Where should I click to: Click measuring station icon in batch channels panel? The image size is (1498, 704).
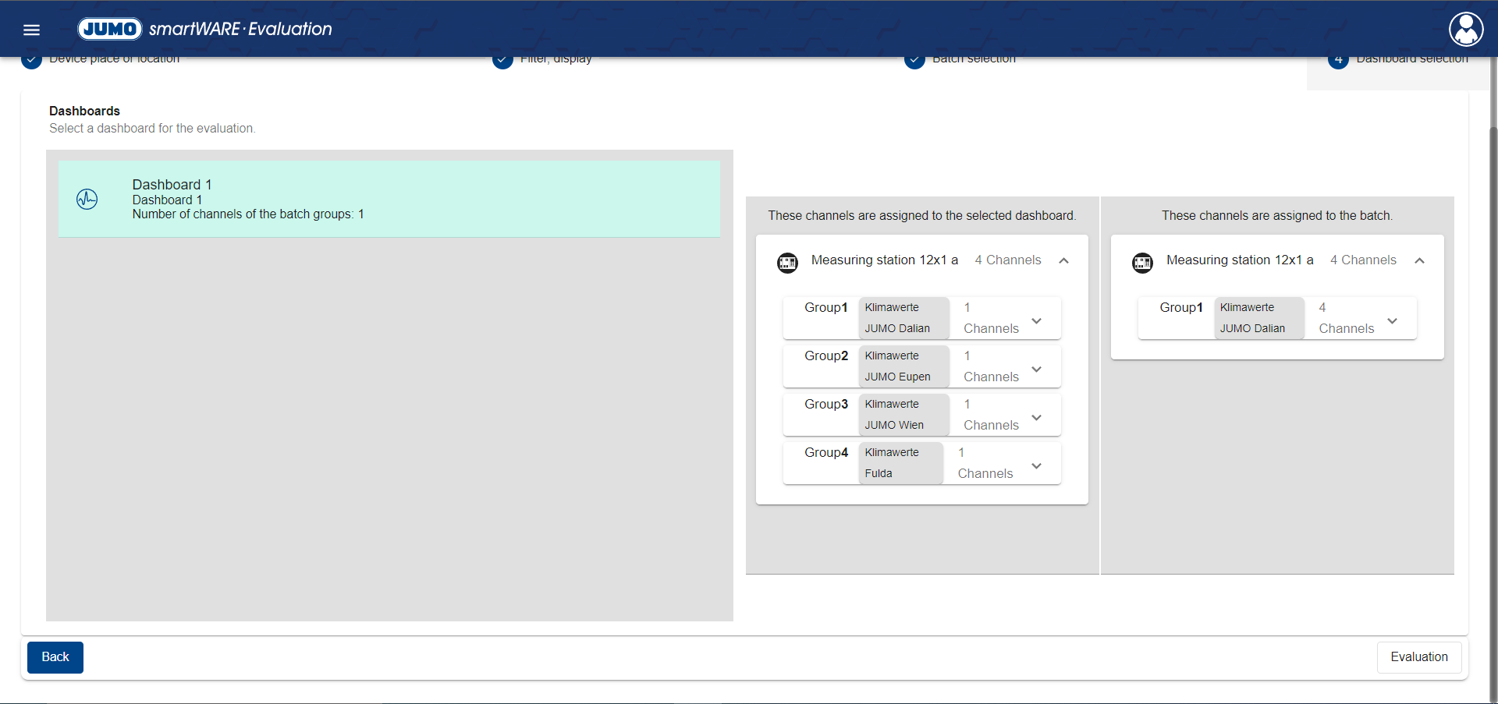click(x=1142, y=262)
